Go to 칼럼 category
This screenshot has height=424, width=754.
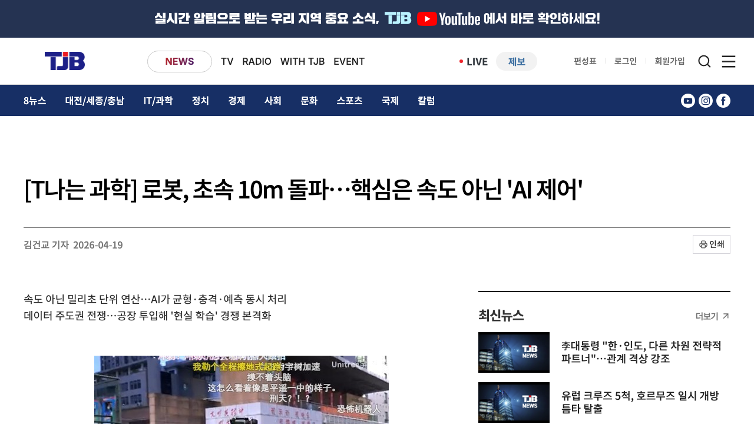tap(426, 101)
